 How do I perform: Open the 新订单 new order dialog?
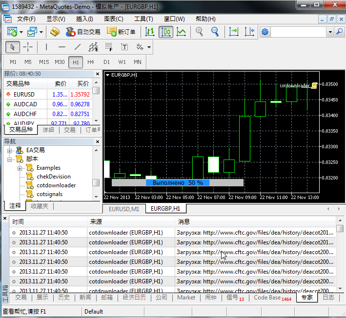point(121,32)
